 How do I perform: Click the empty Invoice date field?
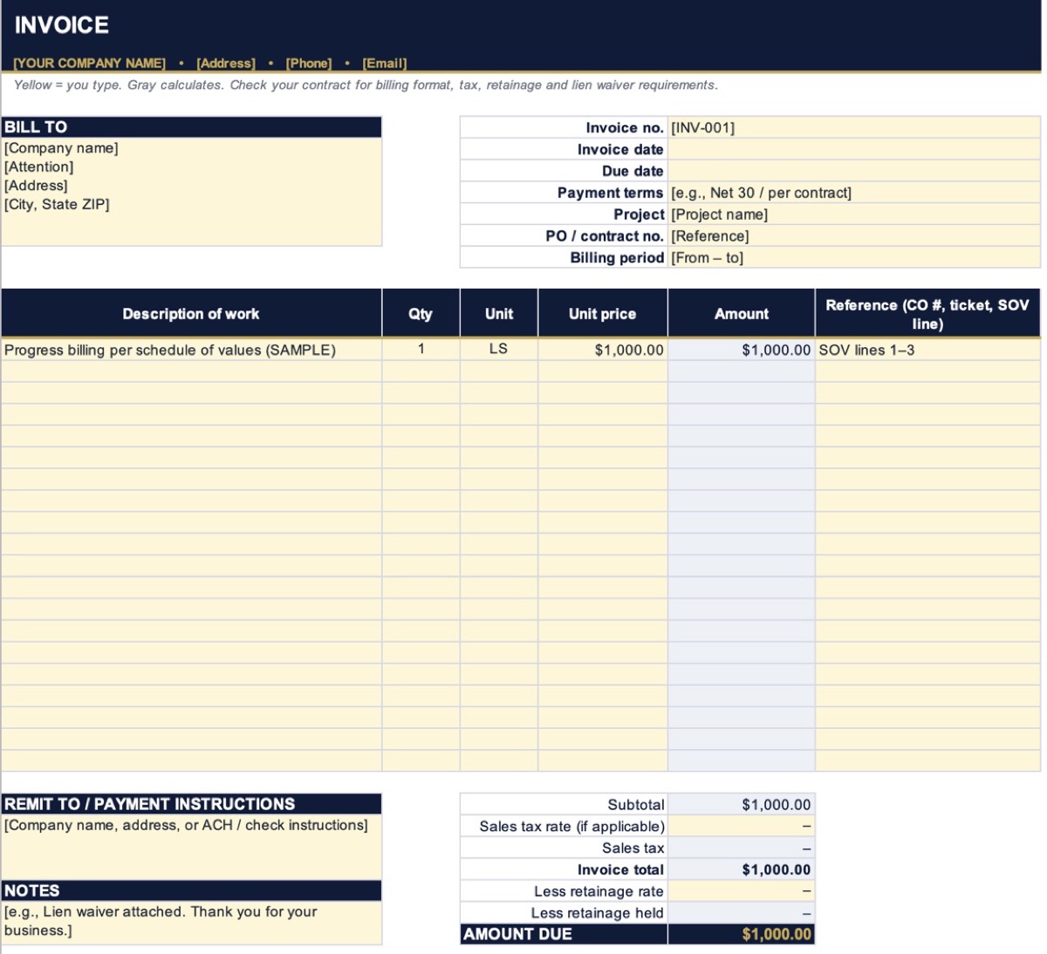[854, 149]
